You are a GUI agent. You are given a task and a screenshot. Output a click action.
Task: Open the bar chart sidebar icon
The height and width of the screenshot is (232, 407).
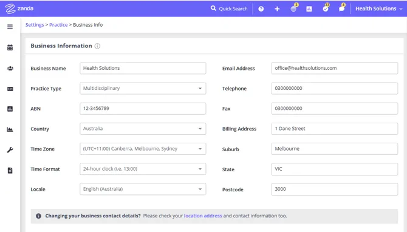10,109
